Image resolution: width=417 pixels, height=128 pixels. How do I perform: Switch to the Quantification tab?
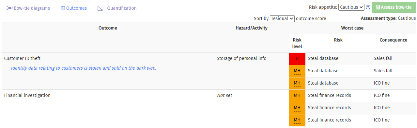(117, 8)
